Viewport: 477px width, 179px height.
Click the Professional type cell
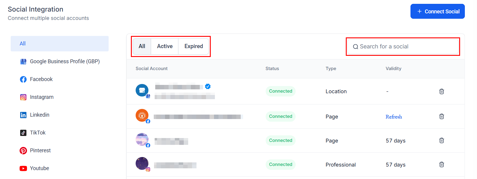pyautogui.click(x=340, y=165)
